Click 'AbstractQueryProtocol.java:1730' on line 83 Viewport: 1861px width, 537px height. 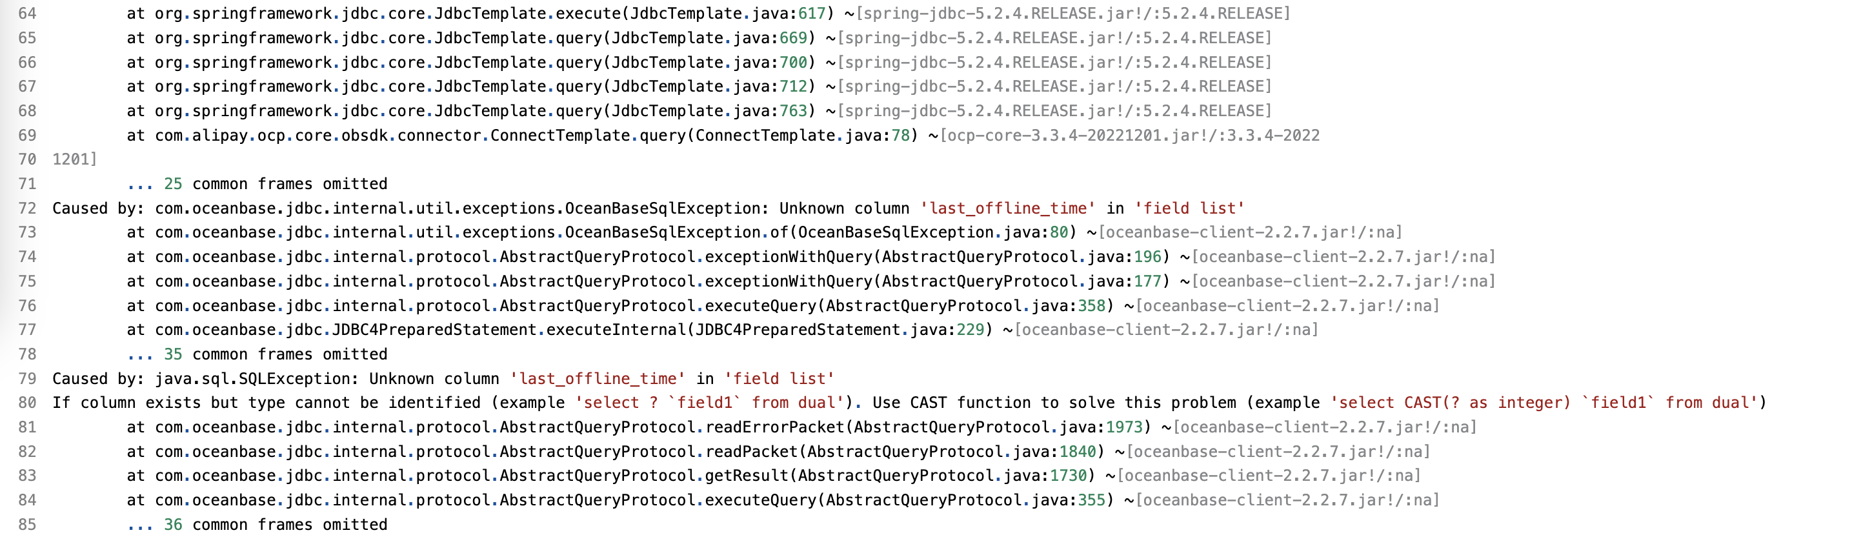[x=943, y=476]
